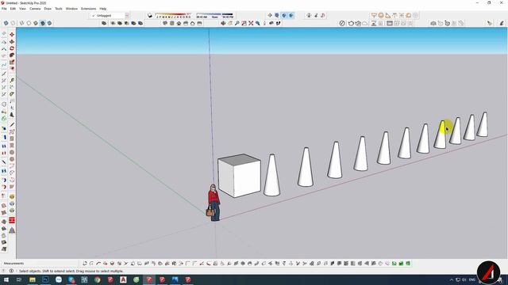The height and width of the screenshot is (285, 508).
Task: Select the woman figure in red jacket
Action: pyautogui.click(x=214, y=203)
